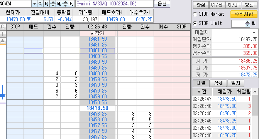Screen dimensions: 259x139
Task: Click the C button above the ladder's left edge
Action: point(2,26)
